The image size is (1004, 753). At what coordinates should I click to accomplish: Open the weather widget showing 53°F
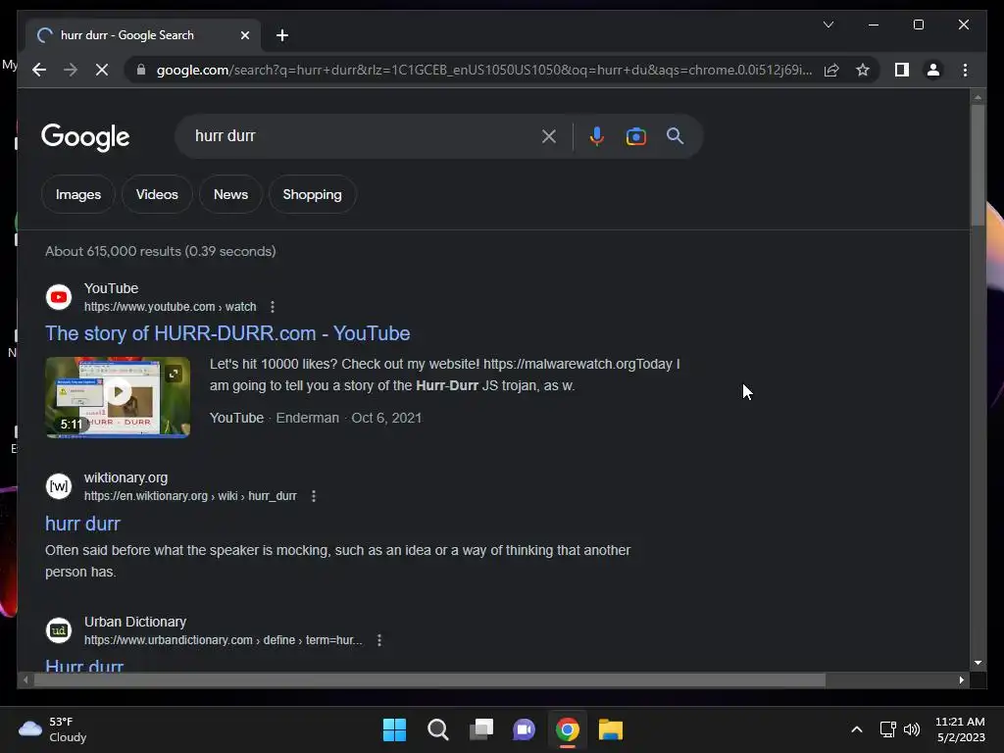pos(53,729)
